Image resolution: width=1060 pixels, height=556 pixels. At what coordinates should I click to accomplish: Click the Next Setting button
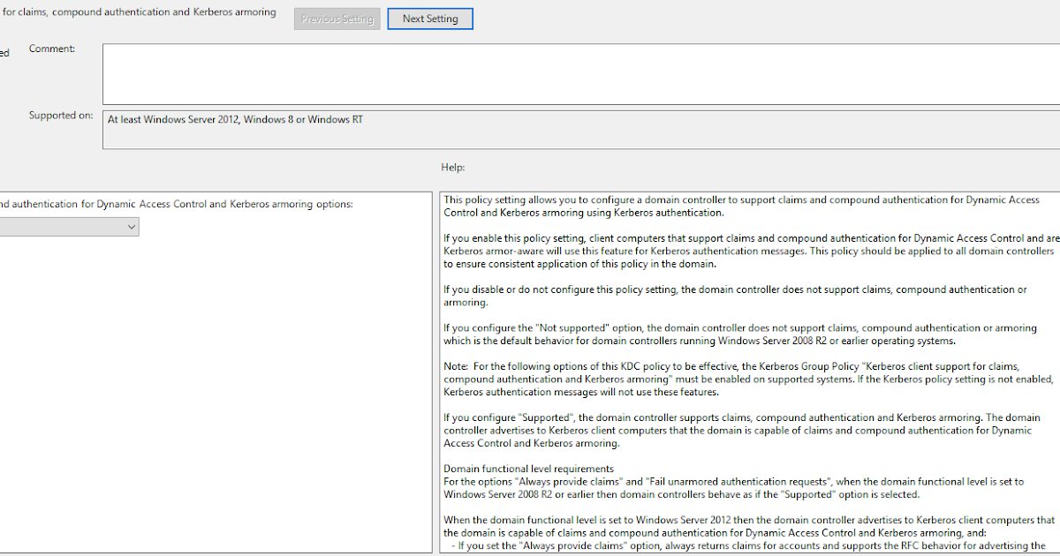tap(429, 18)
